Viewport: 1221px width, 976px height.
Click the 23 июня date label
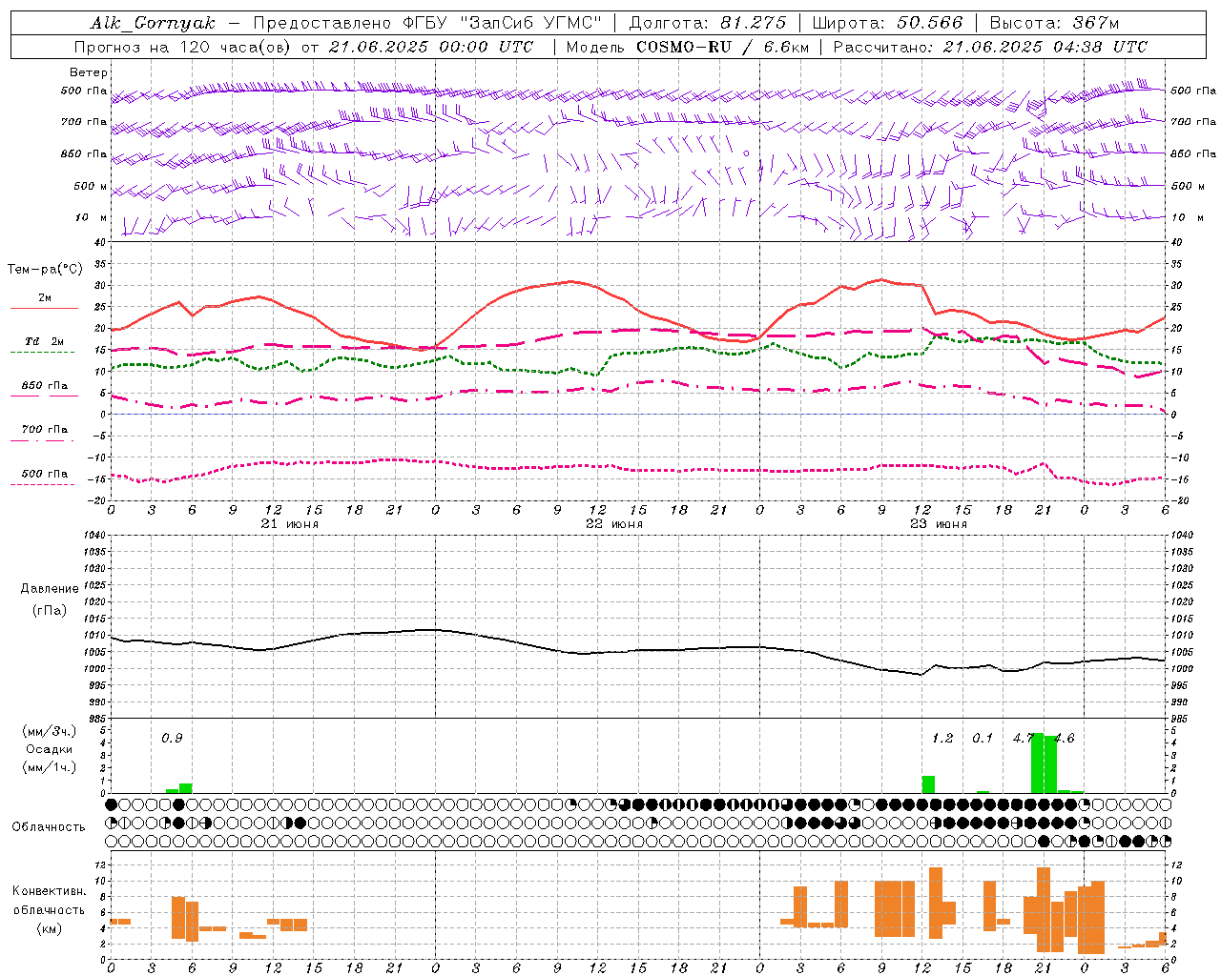coord(939,524)
